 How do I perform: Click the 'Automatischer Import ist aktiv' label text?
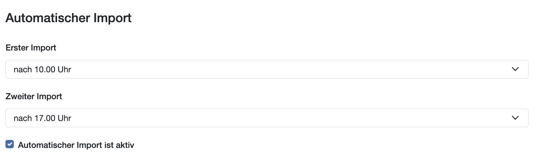tap(76, 145)
